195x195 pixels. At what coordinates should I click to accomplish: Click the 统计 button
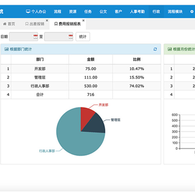(83, 37)
